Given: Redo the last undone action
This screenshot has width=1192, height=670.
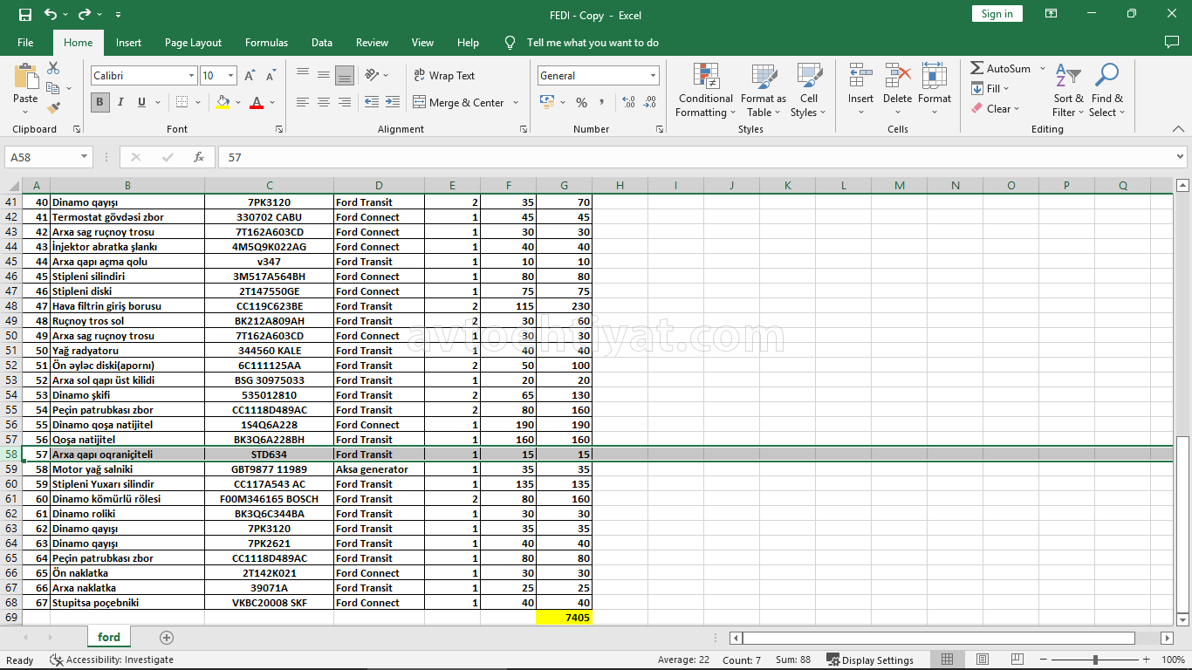Looking at the screenshot, I should pos(85,15).
